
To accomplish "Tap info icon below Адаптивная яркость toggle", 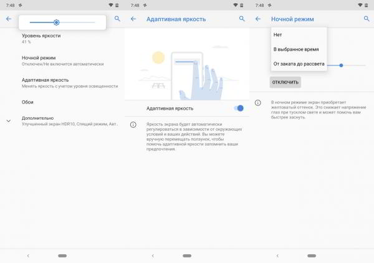I will [133, 125].
